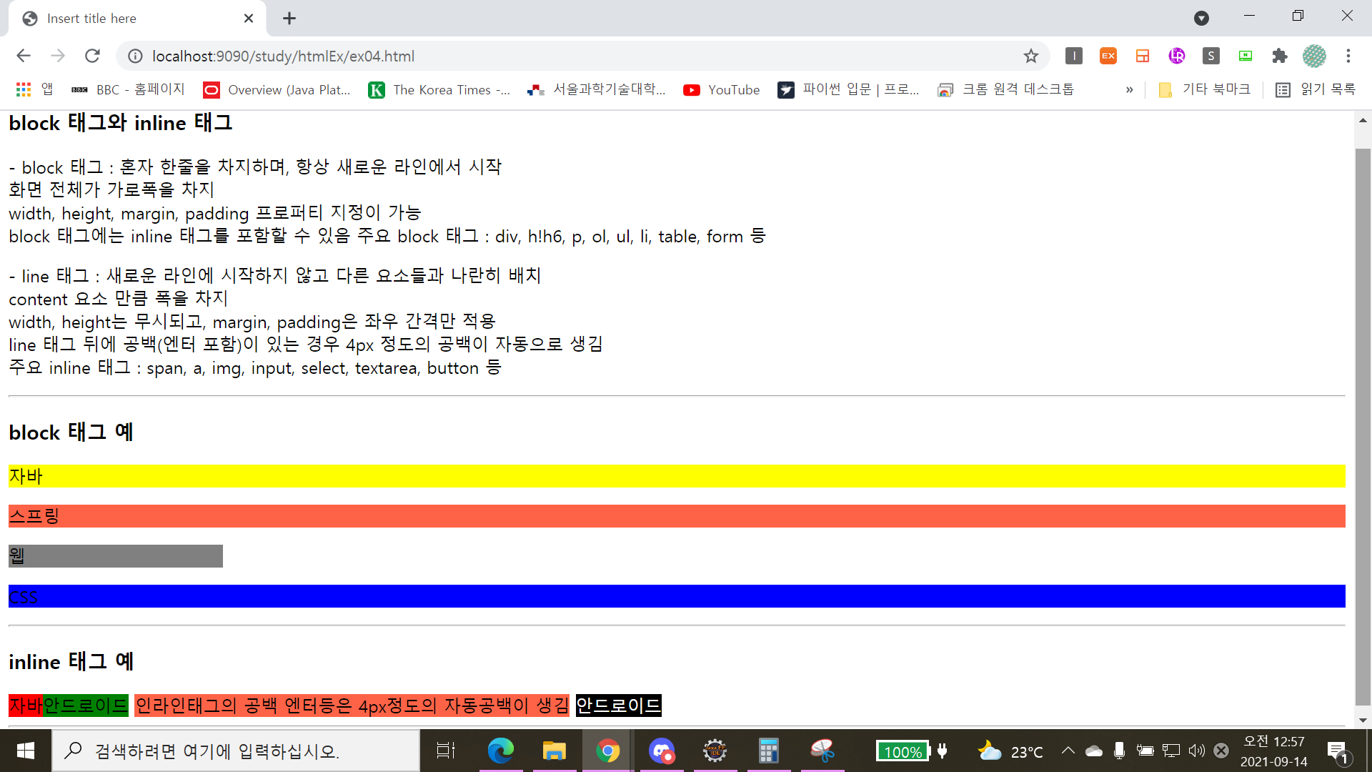Click the address bar URL
The image size is (1372, 772).
point(500,56)
